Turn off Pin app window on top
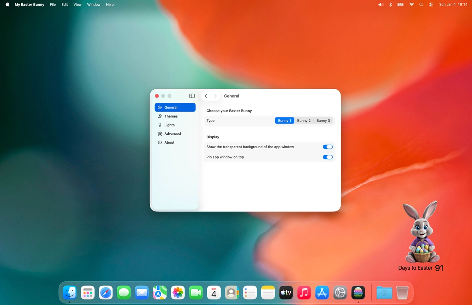 pyautogui.click(x=328, y=157)
